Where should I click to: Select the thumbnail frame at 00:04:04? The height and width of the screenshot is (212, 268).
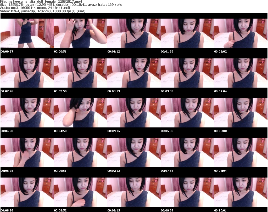pos(241,73)
